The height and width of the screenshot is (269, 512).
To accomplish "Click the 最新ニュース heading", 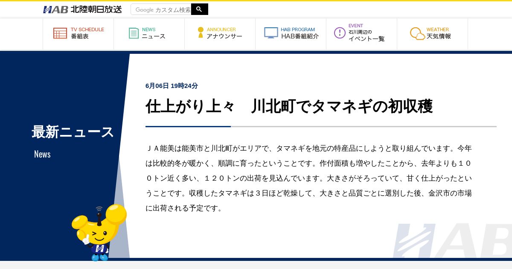I will [73, 132].
